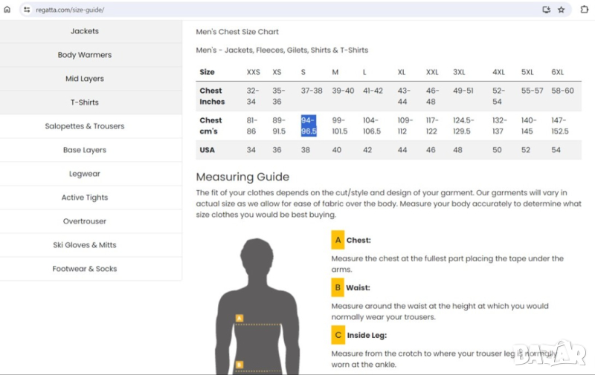Click the yellow C inside leg marker icon

point(338,335)
